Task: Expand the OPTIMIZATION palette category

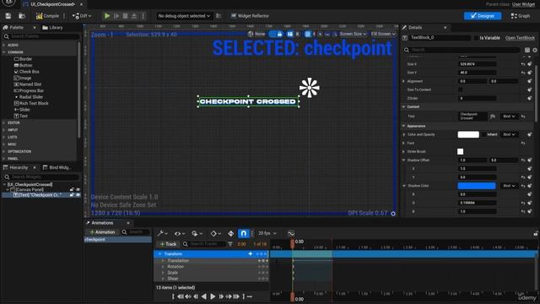Action: (4, 151)
